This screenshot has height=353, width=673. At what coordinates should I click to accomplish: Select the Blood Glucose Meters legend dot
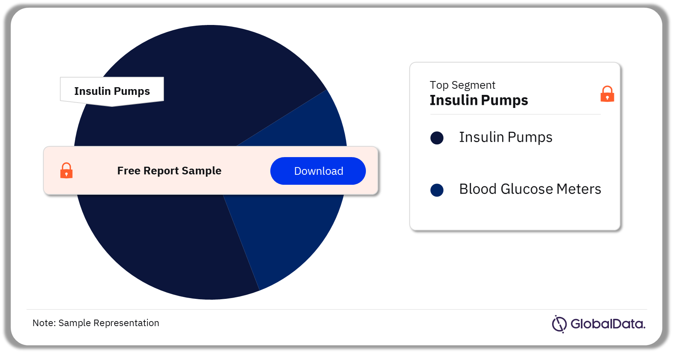[x=437, y=190]
